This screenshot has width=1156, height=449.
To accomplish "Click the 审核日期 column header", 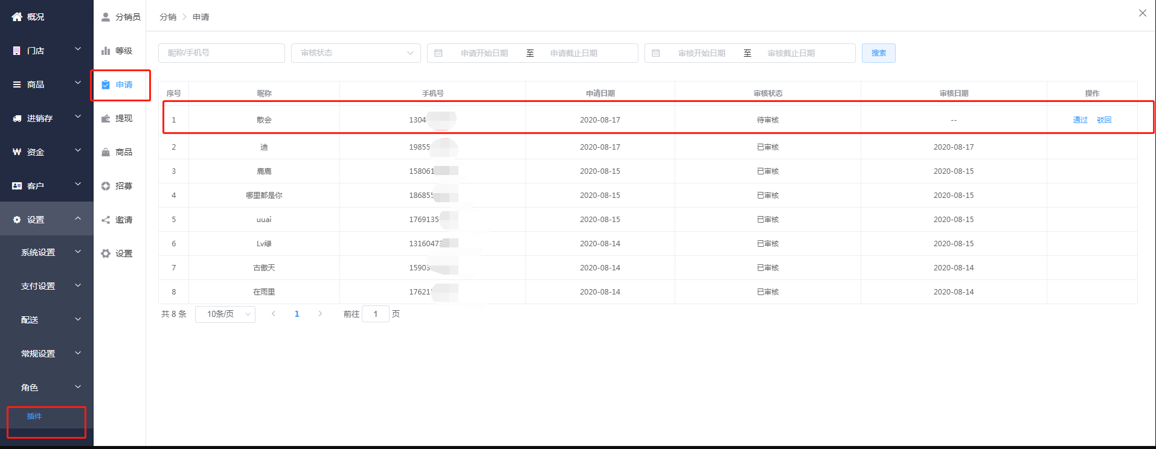I will (954, 94).
